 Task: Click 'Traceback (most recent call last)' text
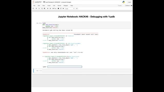click(x=86, y=34)
